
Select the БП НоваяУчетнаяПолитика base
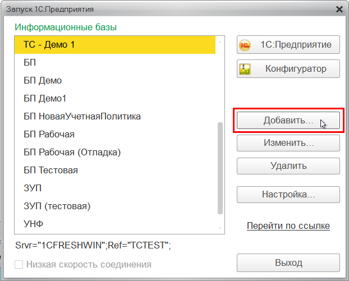[x=115, y=116]
